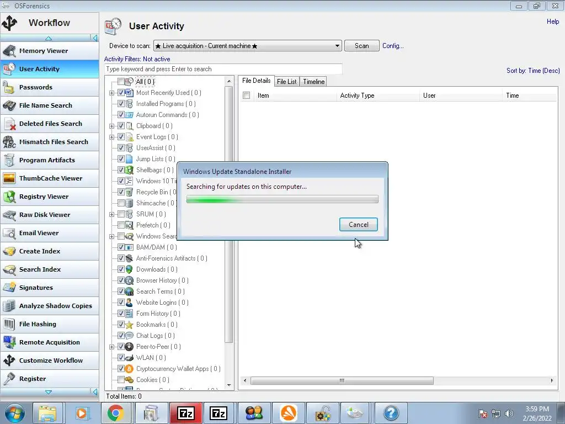Expand the Peer-to-Peer tree node

(111, 347)
